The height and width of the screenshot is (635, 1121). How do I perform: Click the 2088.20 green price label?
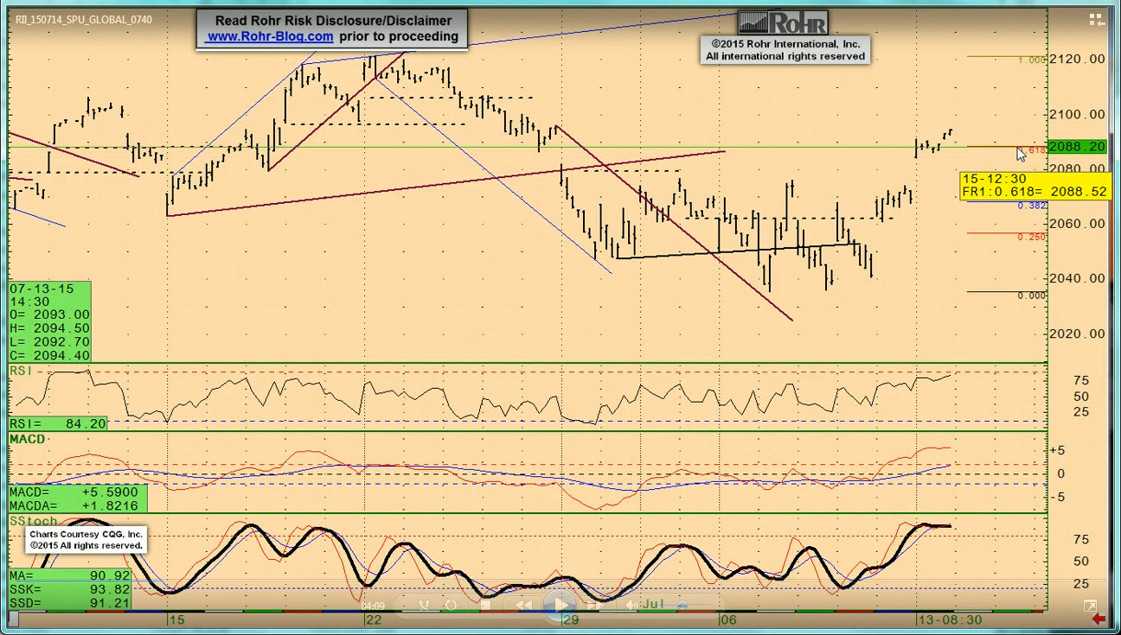(1077, 147)
